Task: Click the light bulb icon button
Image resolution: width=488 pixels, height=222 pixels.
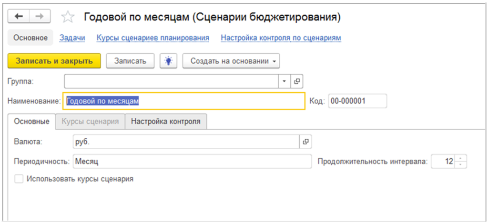Action: [168, 61]
